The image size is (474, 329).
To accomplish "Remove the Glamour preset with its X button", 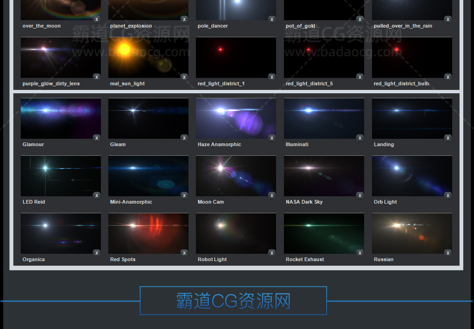I will pos(97,138).
